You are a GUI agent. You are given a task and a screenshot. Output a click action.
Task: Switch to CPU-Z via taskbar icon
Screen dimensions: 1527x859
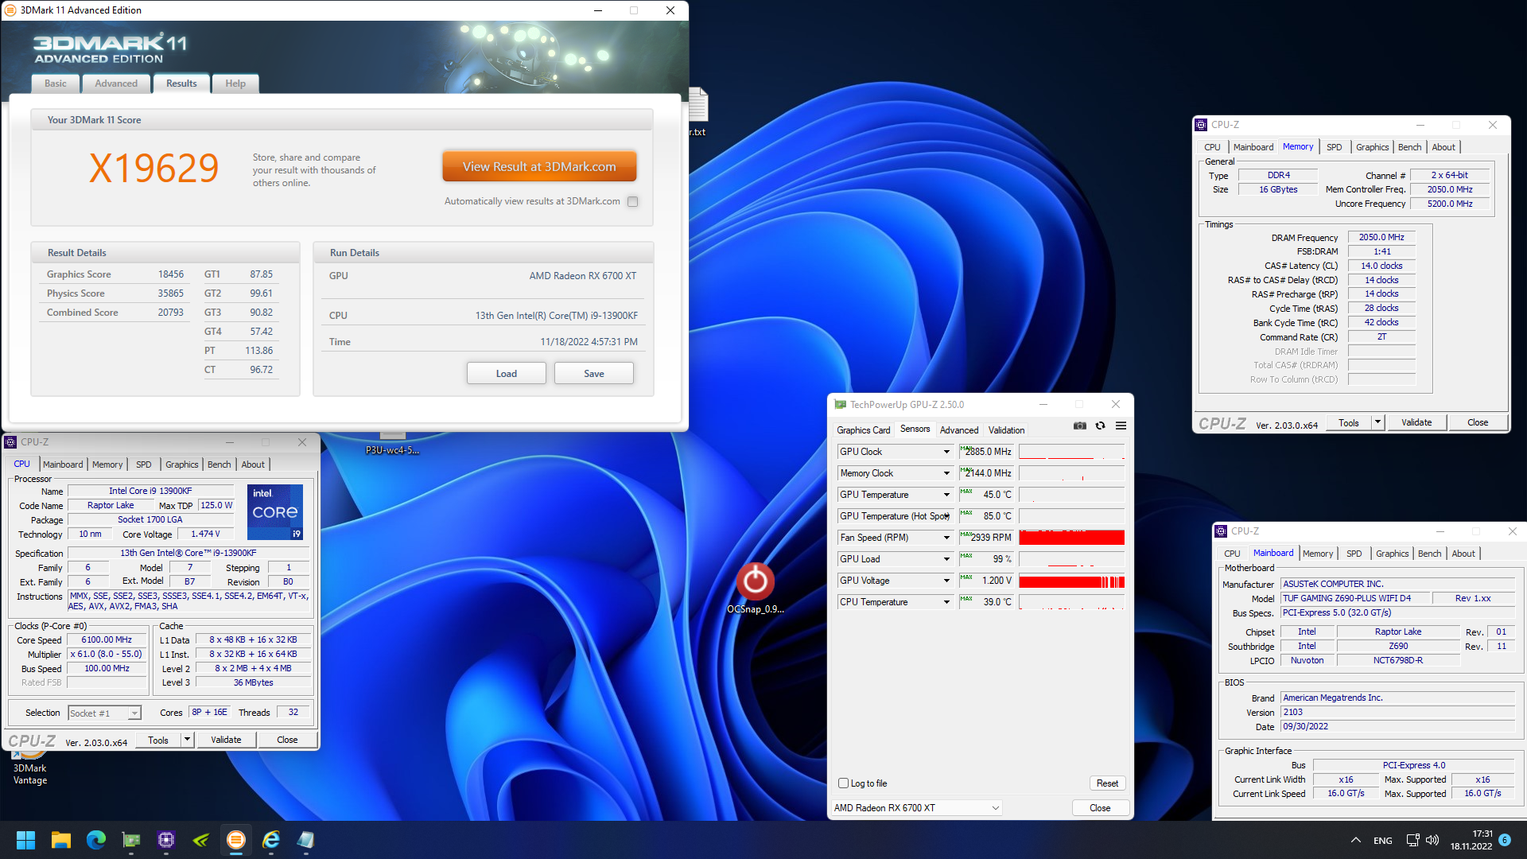tap(166, 840)
